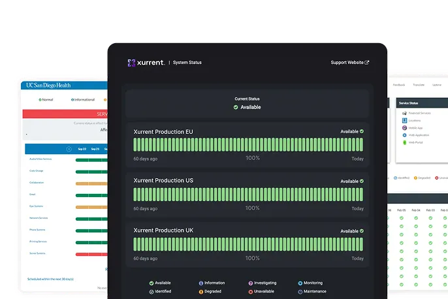The height and width of the screenshot is (299, 448).
Task: Open the Network Services row
Action: coord(39,218)
